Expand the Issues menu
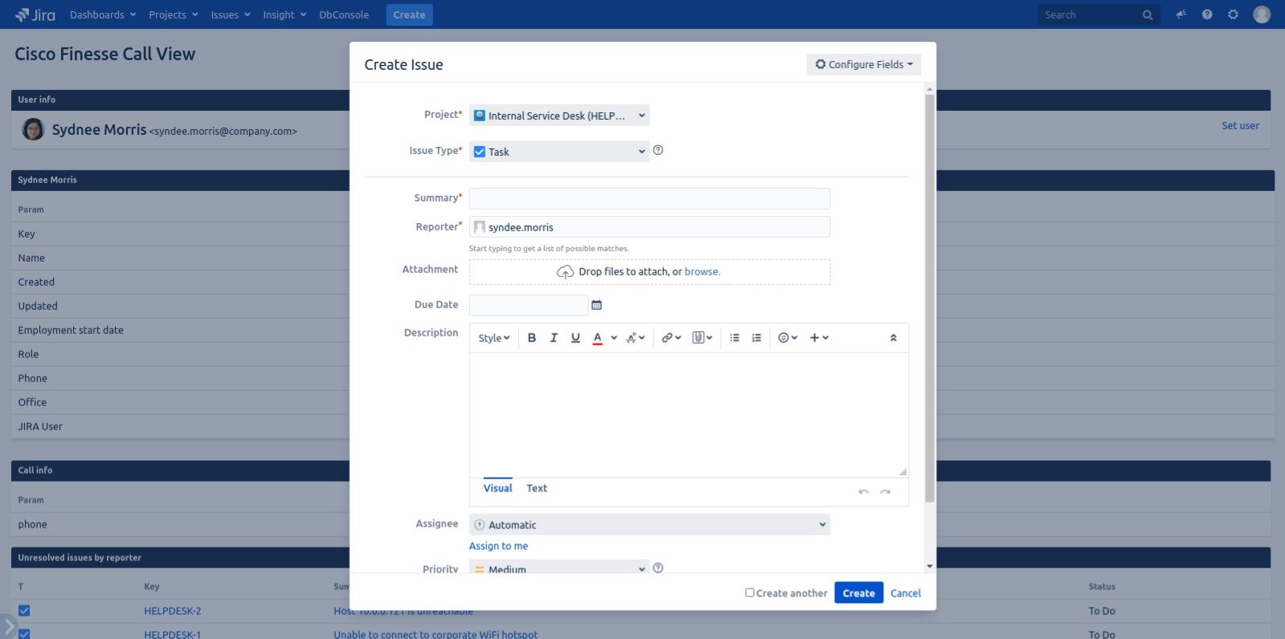 coord(231,14)
